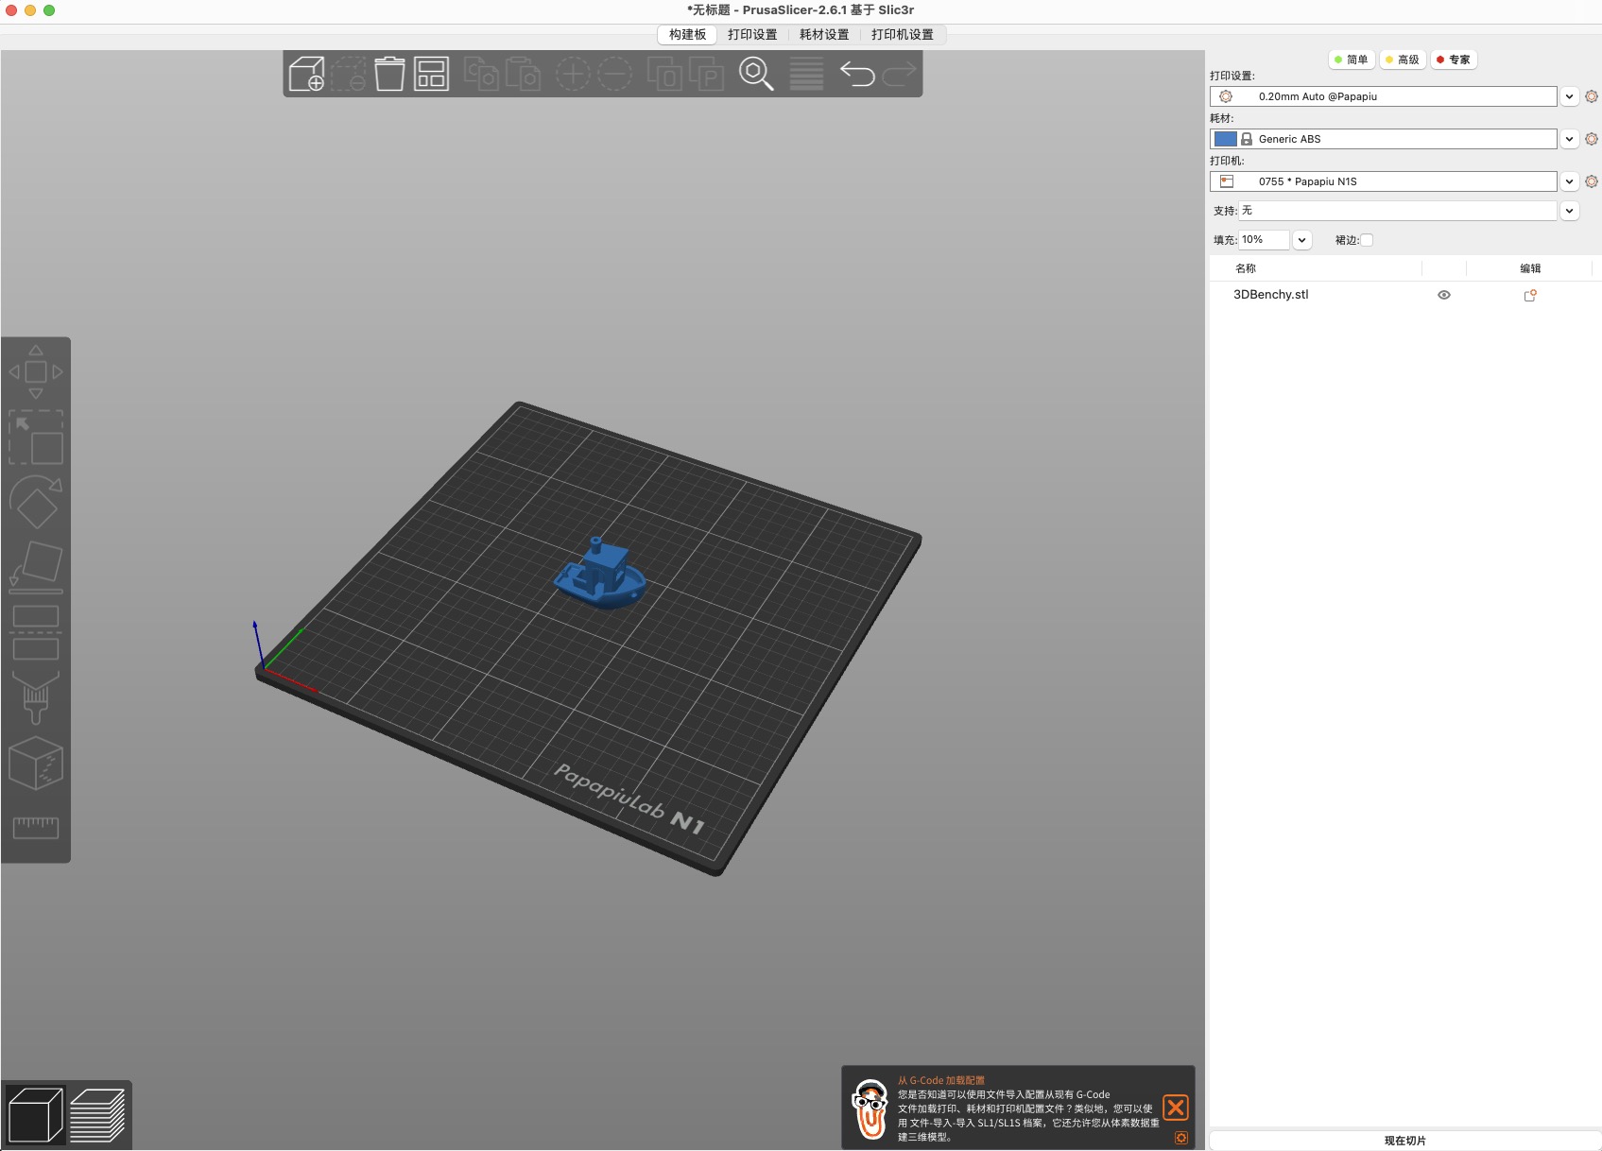Click the blue filament color swatch
Viewport: 1602px width, 1151px height.
[1226, 139]
